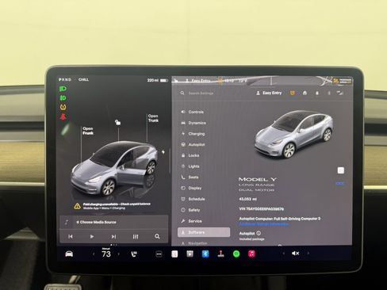This screenshot has width=387, height=290.
Task: Open the Easy Entry driver profile
Action: click(269, 93)
